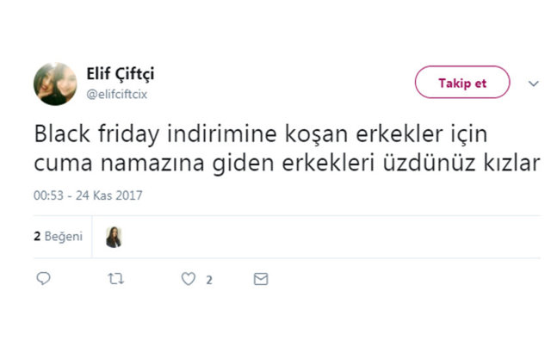The image size is (551, 353).
Task: Like the tweet with the heart icon
Action: point(189,279)
